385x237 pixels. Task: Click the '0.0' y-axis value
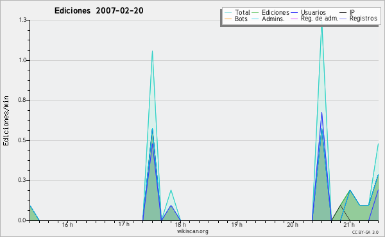[22, 220]
